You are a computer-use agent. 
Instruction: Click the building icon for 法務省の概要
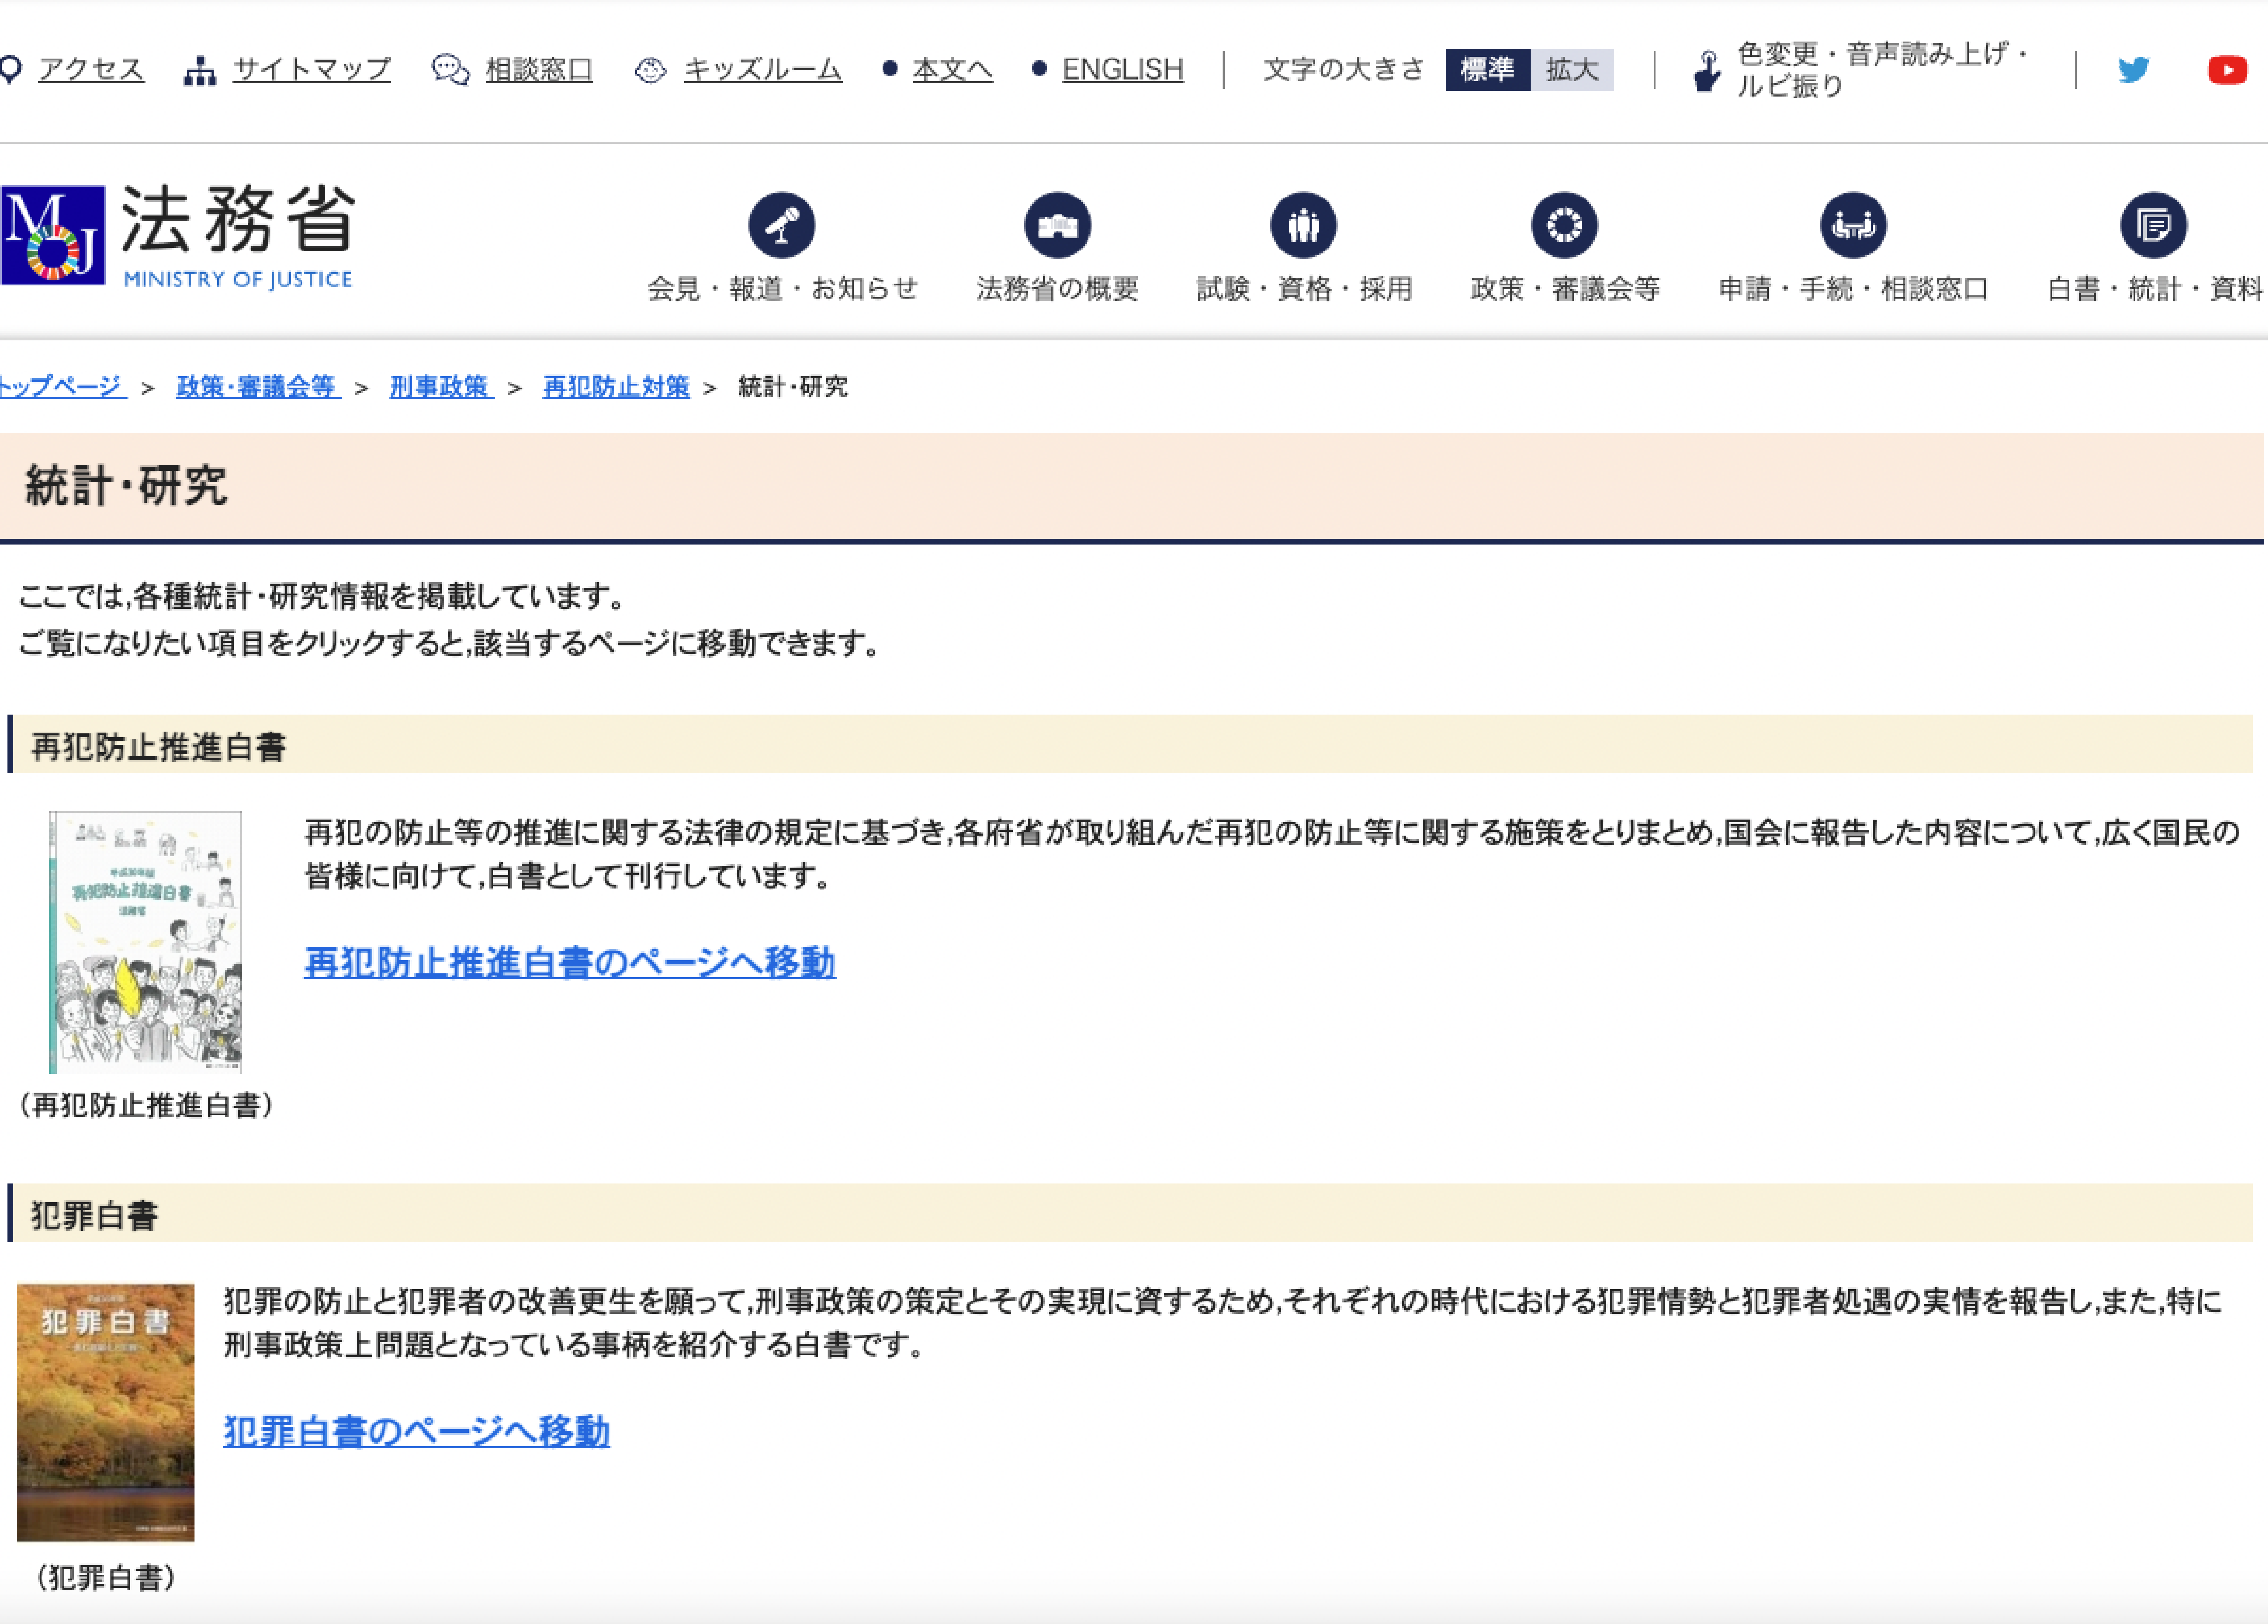[1058, 225]
